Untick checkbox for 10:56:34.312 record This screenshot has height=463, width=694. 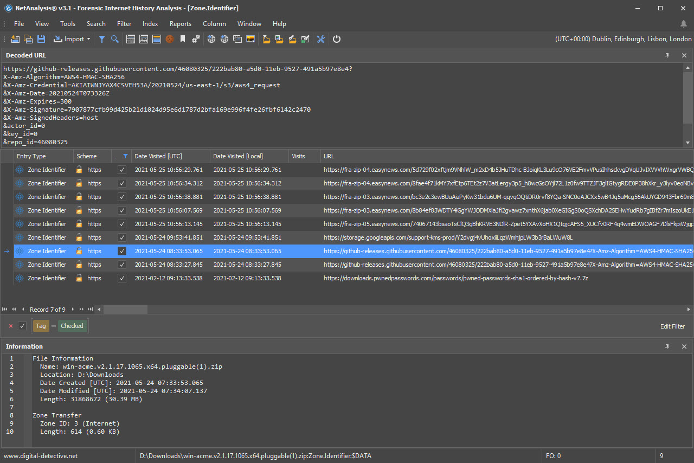tap(122, 183)
